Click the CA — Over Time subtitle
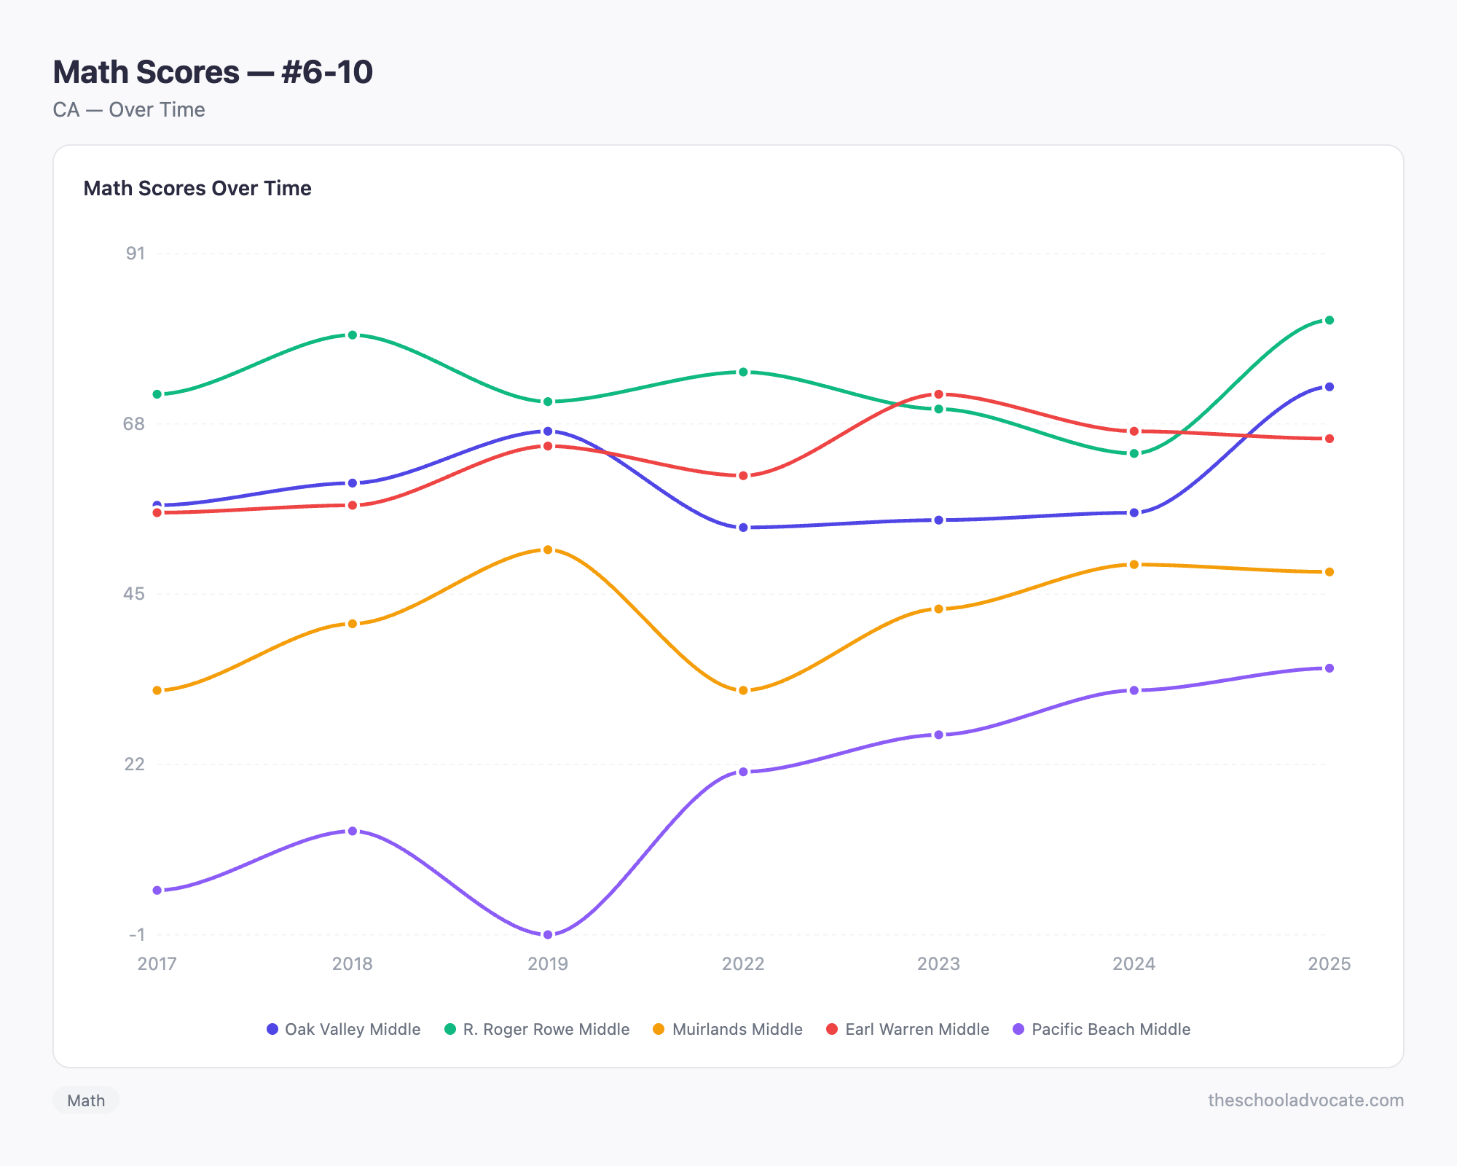 click(x=129, y=109)
